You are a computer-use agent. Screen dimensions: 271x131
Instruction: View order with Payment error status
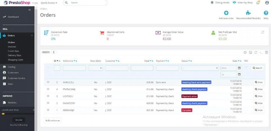click(x=259, y=96)
